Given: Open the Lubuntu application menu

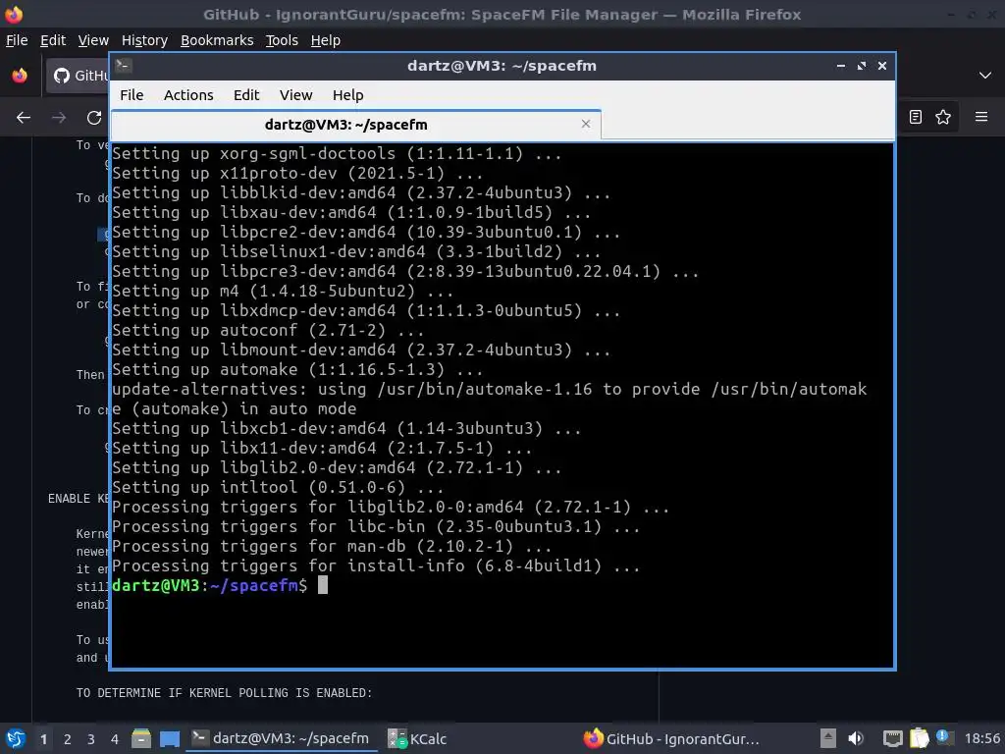Looking at the screenshot, I should click(16, 738).
